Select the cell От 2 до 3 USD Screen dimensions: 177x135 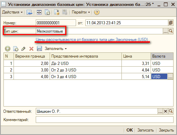click(x=86, y=70)
